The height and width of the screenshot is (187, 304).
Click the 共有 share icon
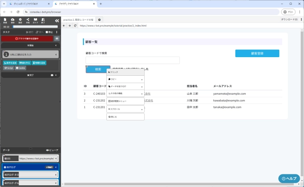[x=28, y=20]
